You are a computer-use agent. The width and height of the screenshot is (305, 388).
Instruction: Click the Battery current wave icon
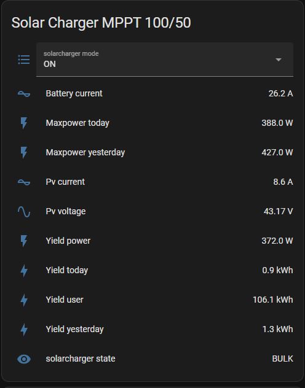pyautogui.click(x=24, y=94)
